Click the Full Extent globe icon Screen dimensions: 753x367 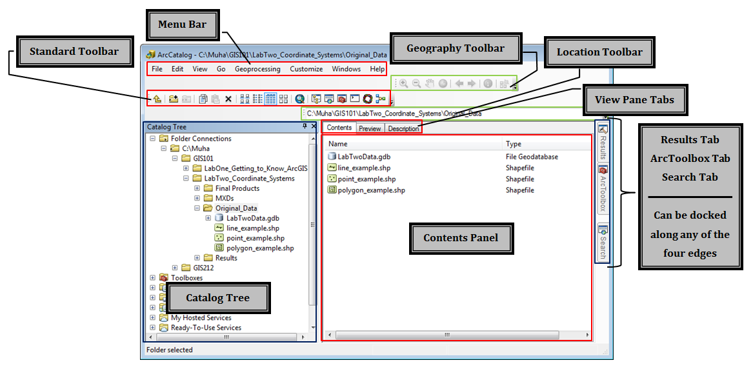[443, 83]
